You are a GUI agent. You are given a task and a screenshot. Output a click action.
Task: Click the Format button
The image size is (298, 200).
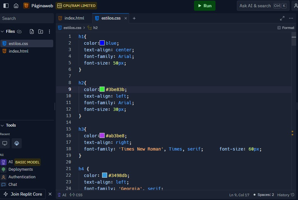click(x=286, y=28)
